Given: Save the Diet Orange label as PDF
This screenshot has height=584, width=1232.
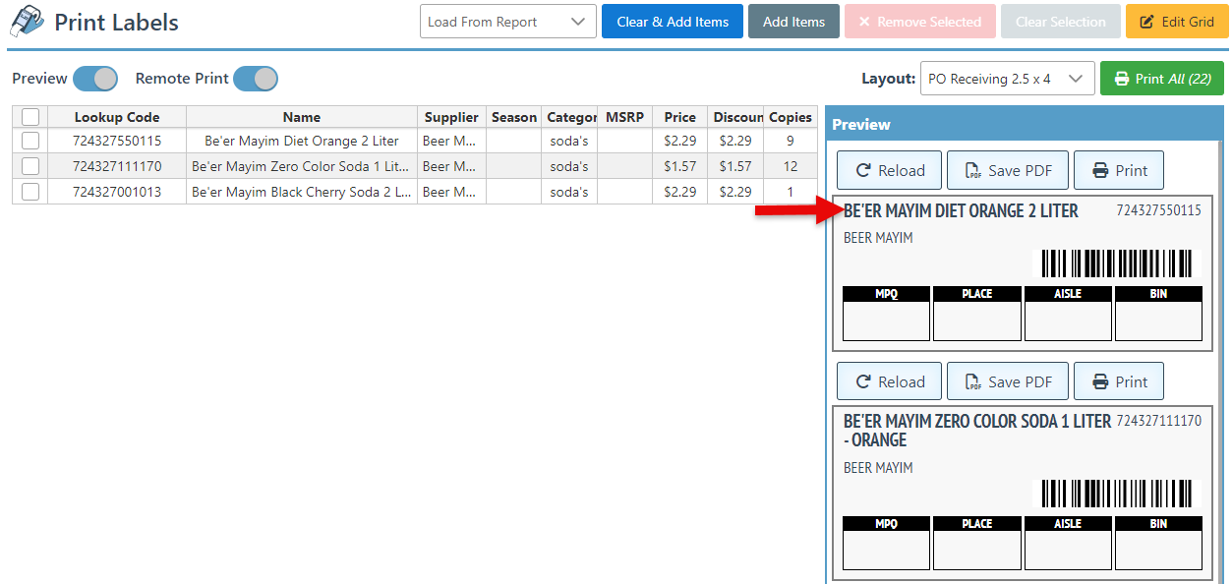Looking at the screenshot, I should [1007, 170].
